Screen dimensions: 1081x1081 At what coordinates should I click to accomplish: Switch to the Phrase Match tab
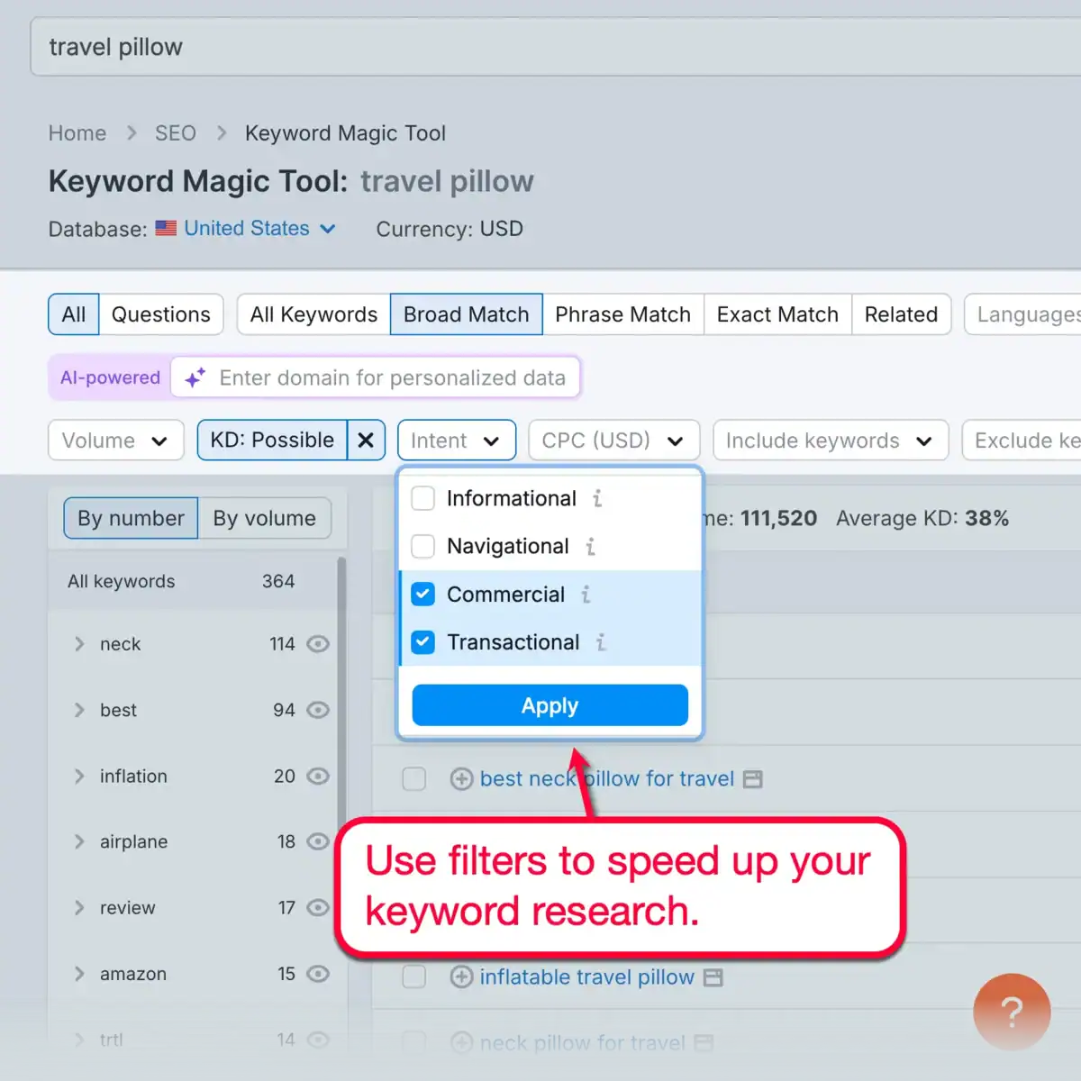coord(622,314)
